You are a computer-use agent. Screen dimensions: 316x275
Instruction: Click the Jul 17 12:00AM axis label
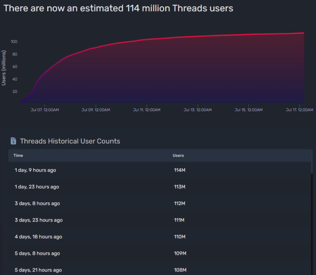pyautogui.click(x=299, y=110)
